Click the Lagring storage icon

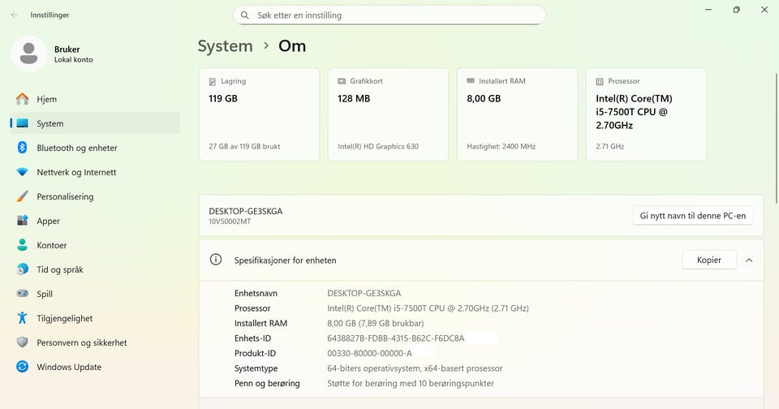click(x=213, y=81)
